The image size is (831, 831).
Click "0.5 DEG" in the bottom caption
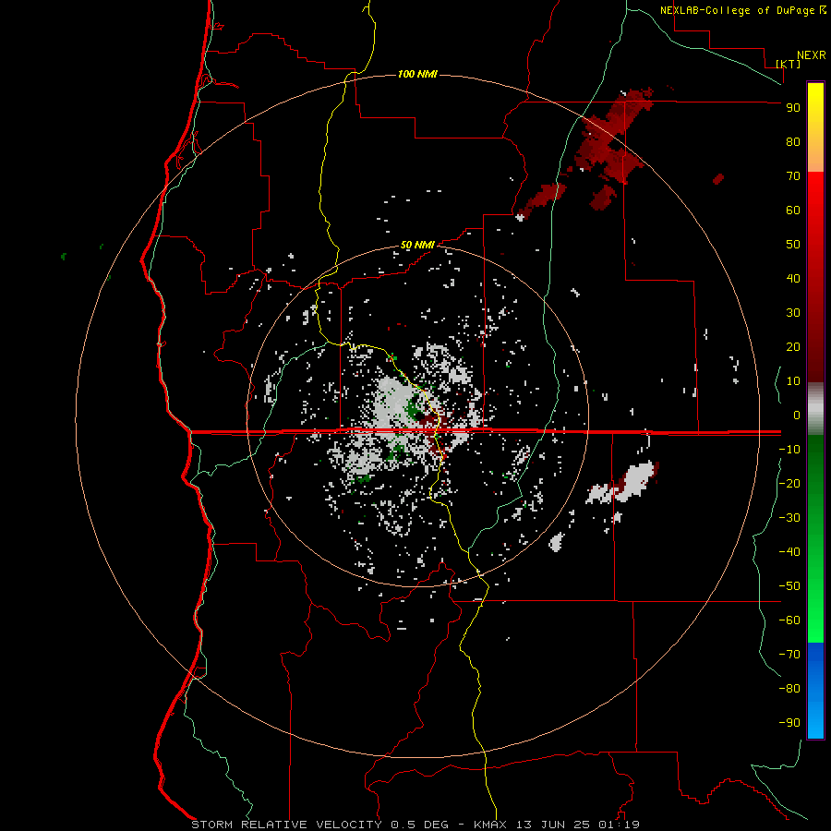pos(419,825)
